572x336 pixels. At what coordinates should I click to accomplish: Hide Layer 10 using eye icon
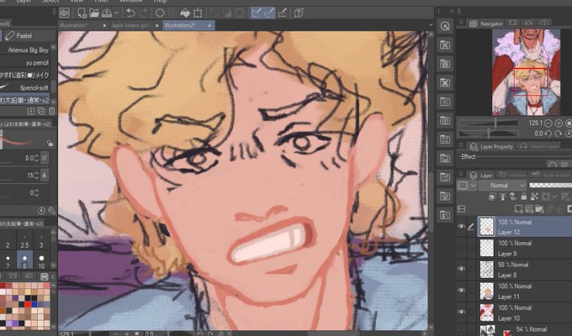[x=461, y=312]
